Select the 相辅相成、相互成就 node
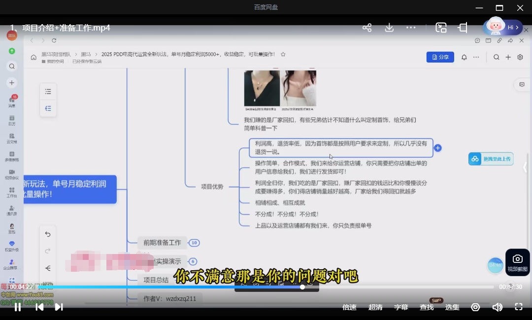The image size is (532, 320). [x=280, y=203]
